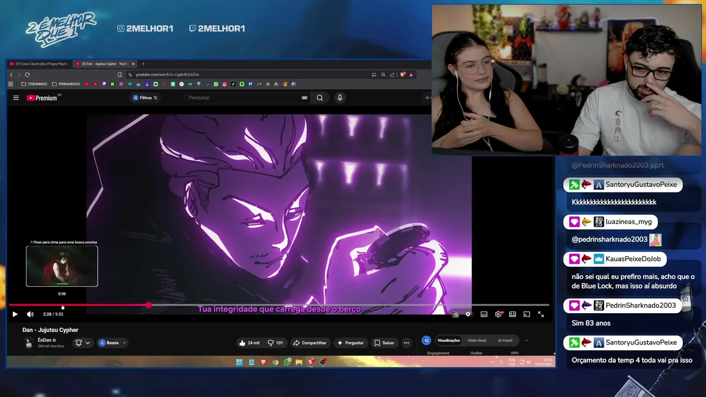Viewport: 706px width, 397px height.
Task: Expand the Remix dropdown chevron
Action: tap(124, 343)
